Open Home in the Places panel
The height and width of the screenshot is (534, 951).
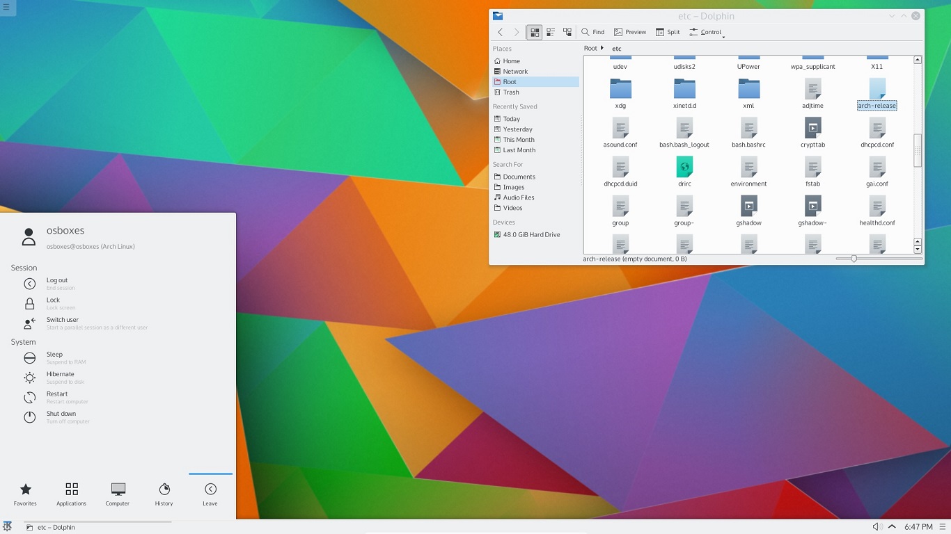pos(535,61)
